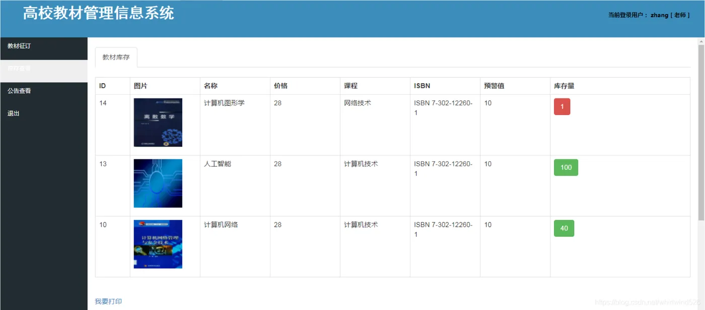Click the 预警值 column header

point(494,86)
